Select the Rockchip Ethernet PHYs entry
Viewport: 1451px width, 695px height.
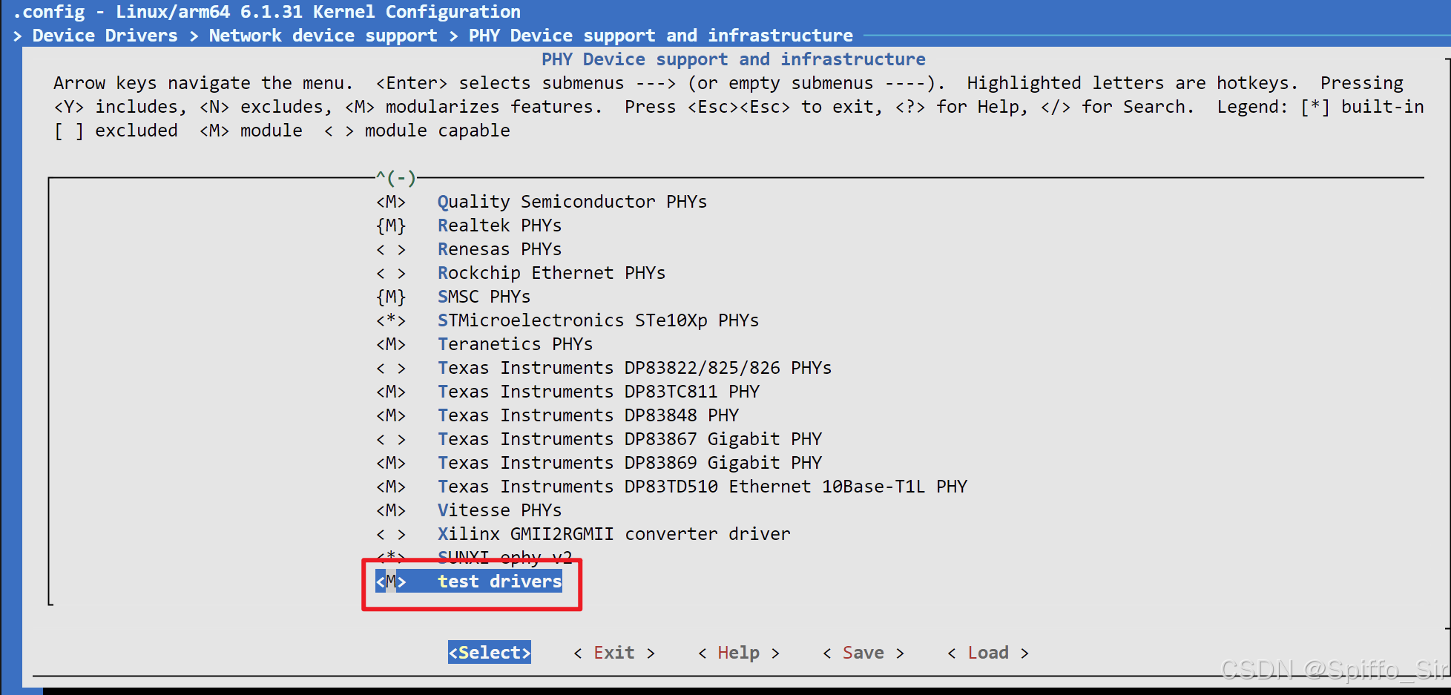tap(550, 272)
